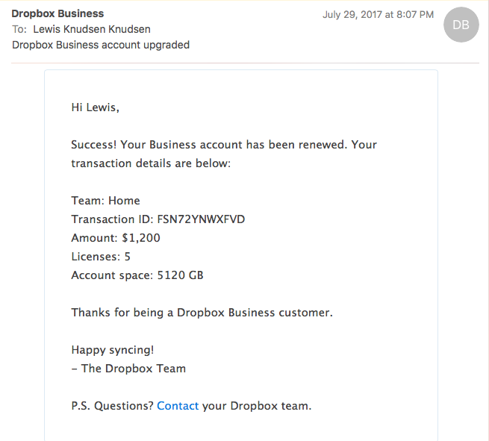Click the Happy syncing! text
489x441 pixels.
point(112,350)
